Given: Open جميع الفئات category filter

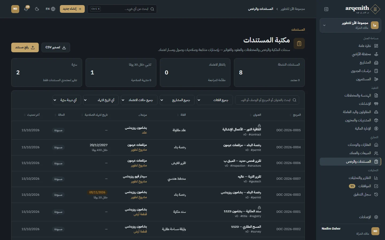Looking at the screenshot, I should pyautogui.click(x=215, y=100).
